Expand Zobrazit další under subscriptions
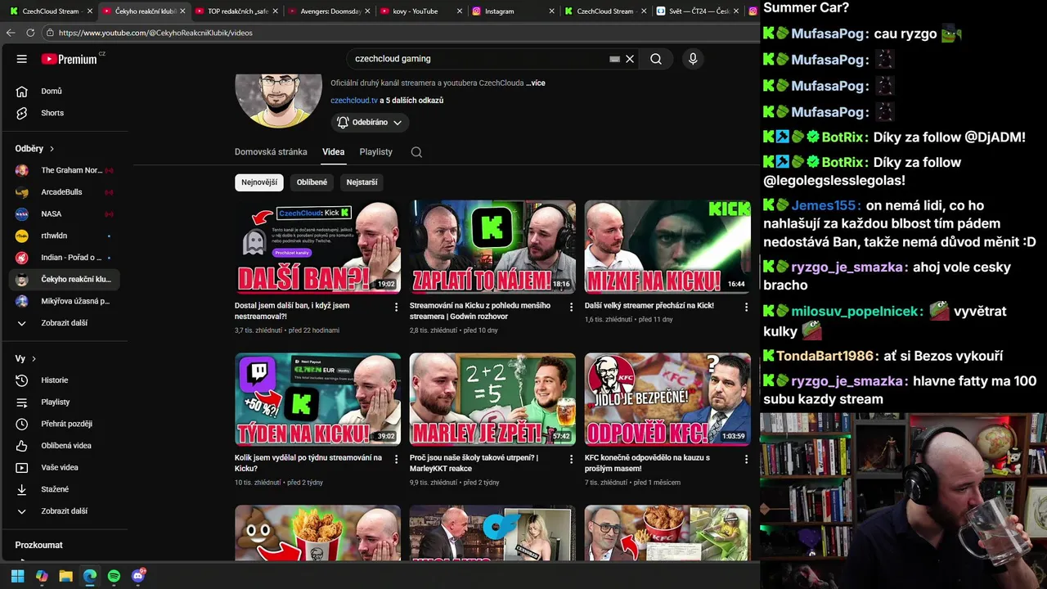This screenshot has width=1047, height=589. point(65,323)
